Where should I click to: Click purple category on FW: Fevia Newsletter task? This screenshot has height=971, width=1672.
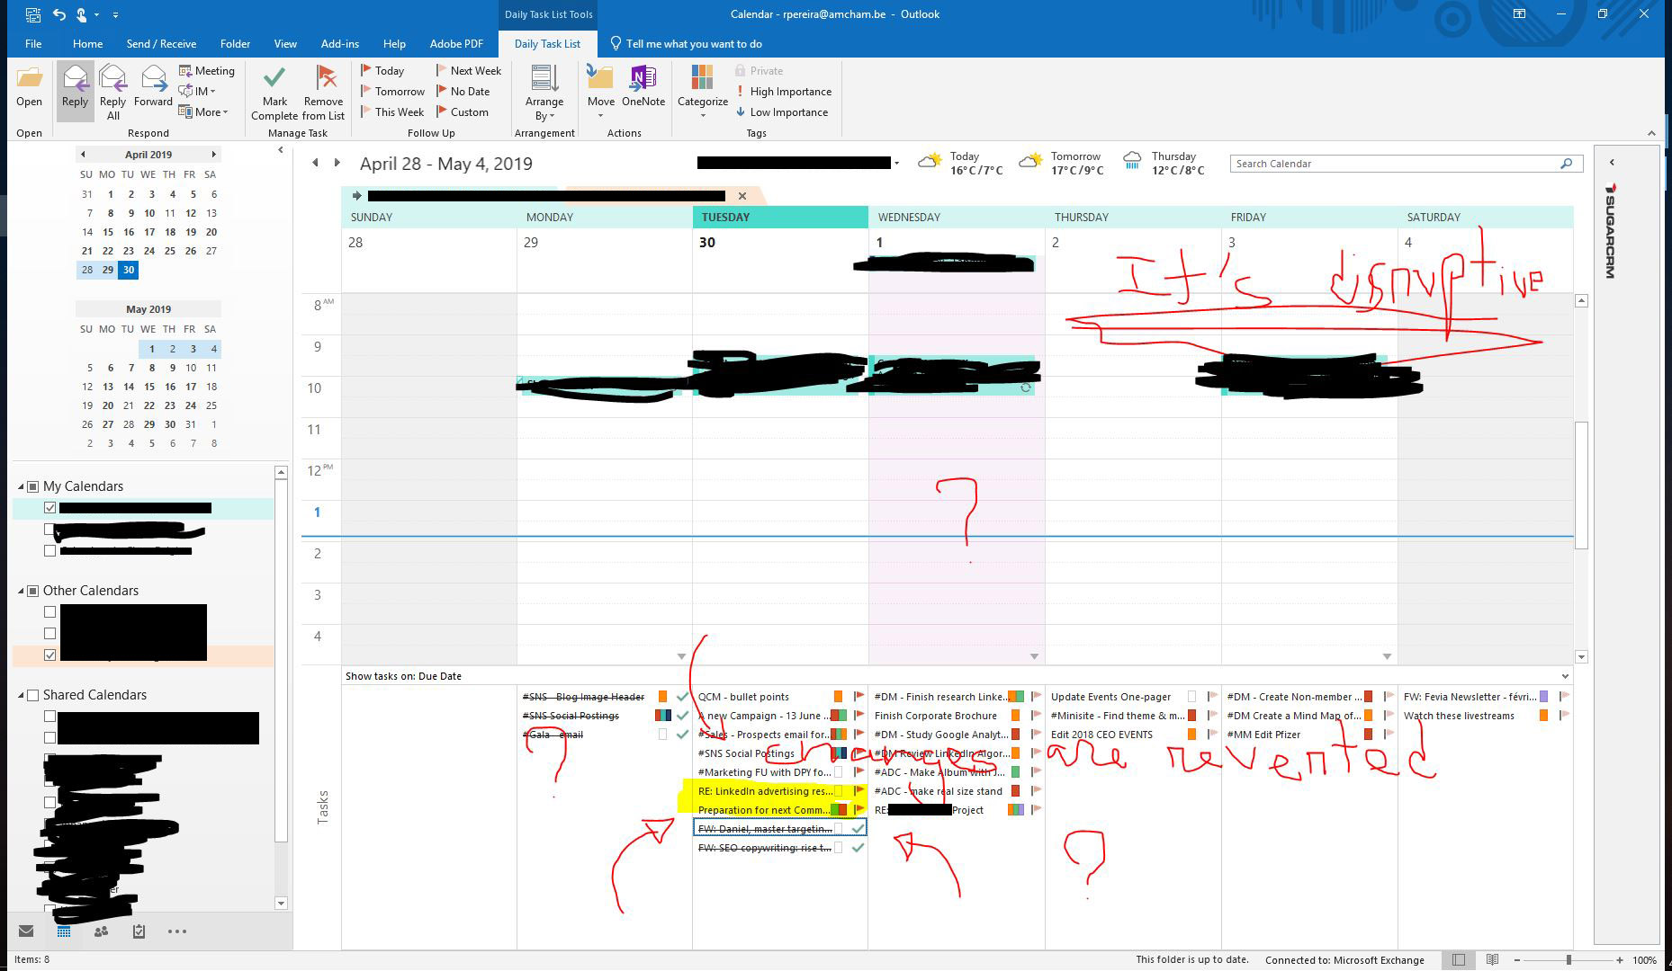point(1543,697)
